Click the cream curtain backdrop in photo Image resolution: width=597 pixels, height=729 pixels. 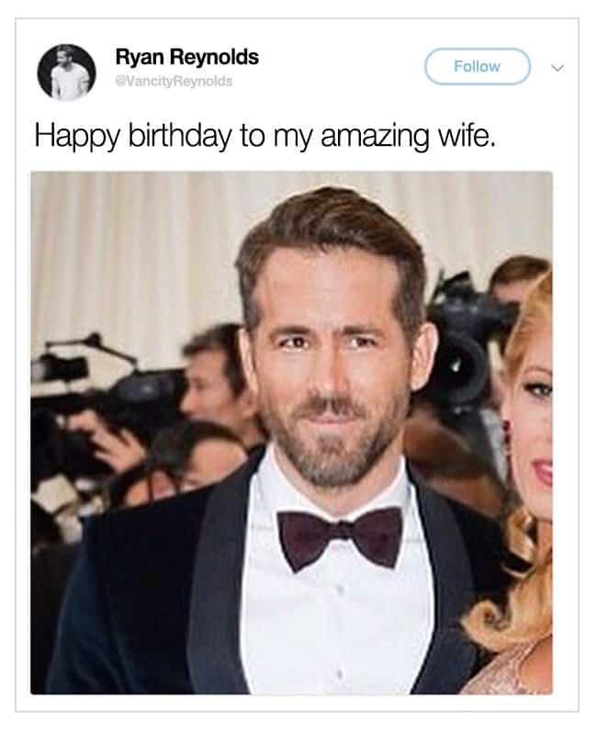click(x=138, y=248)
